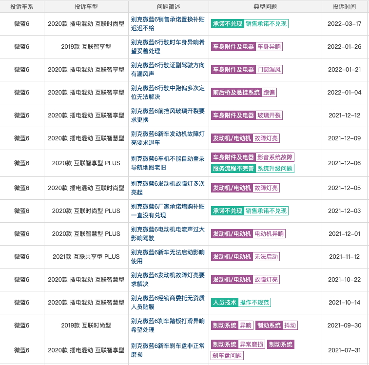Click the 投诉车型 column header
The image size is (369, 365).
86,7
